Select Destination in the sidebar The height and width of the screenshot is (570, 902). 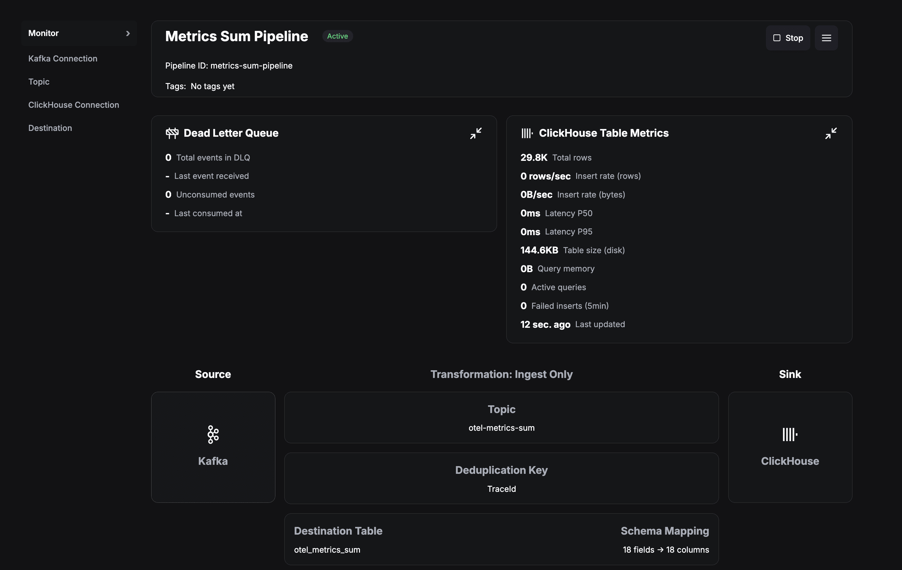point(50,128)
